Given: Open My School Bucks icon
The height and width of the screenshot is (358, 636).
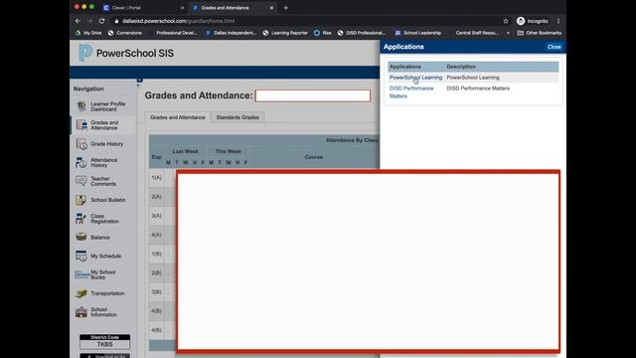Looking at the screenshot, I should click(x=81, y=274).
